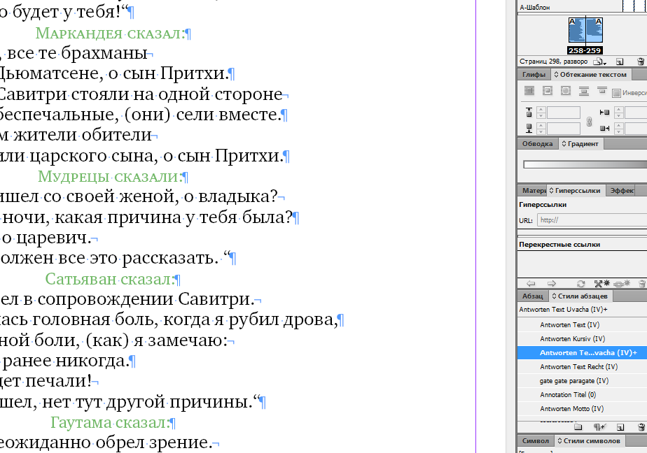The width and height of the screenshot is (647, 453).
Task: Click into the URL field showing http://
Action: coord(592,220)
